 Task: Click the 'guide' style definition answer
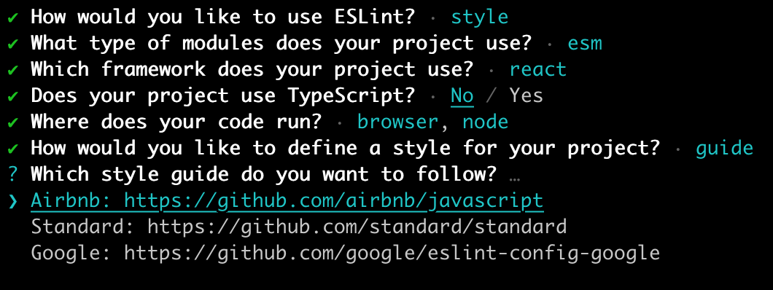coord(724,148)
